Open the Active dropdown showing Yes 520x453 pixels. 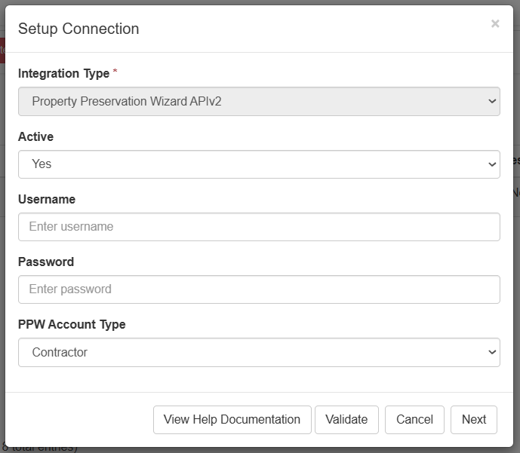tap(259, 164)
